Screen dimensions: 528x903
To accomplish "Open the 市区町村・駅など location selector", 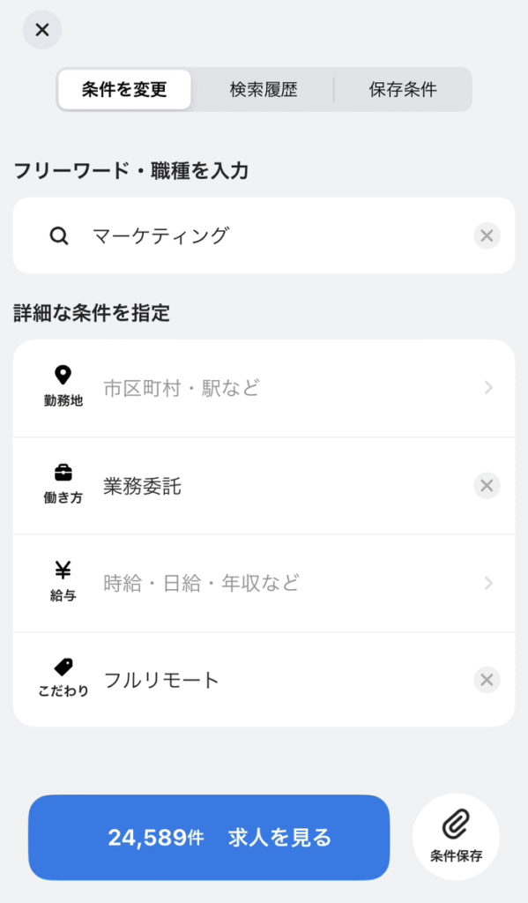I will 264,388.
